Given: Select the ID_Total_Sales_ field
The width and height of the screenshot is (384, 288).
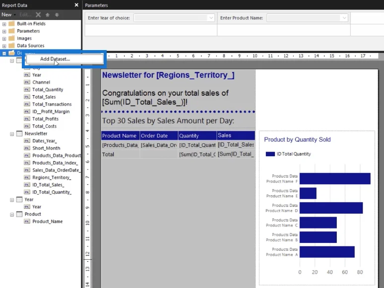Looking at the screenshot, I should [48, 185].
